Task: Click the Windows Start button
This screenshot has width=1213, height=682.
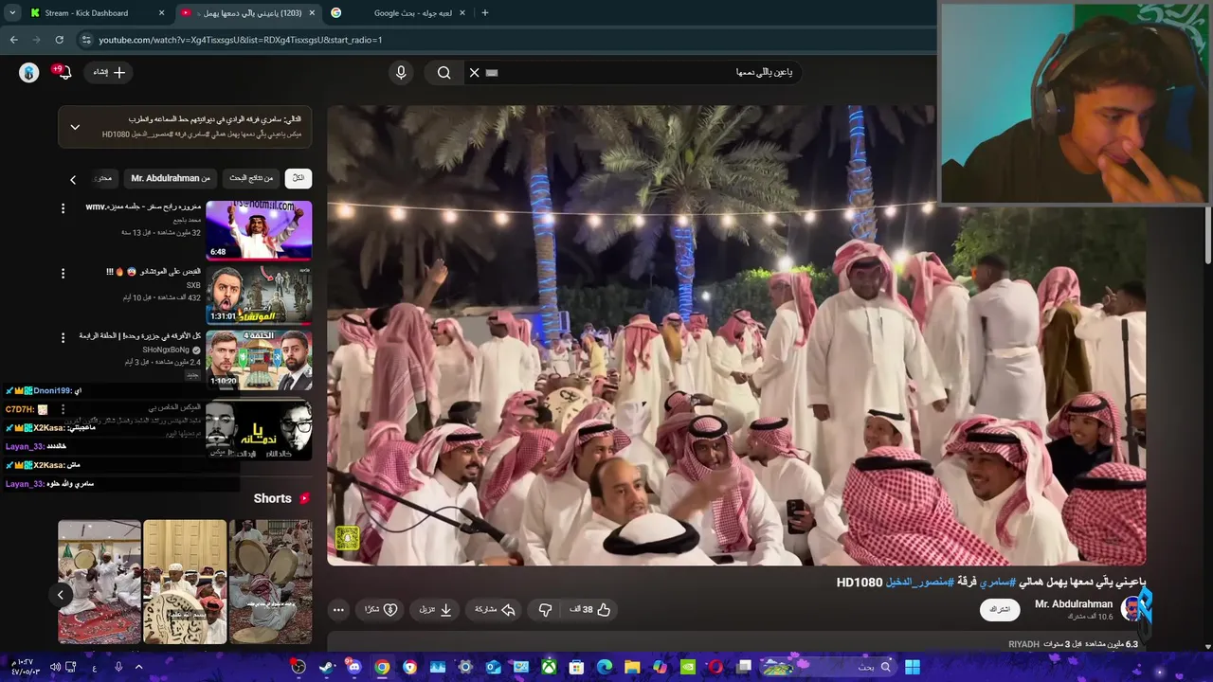Action: coord(912,668)
